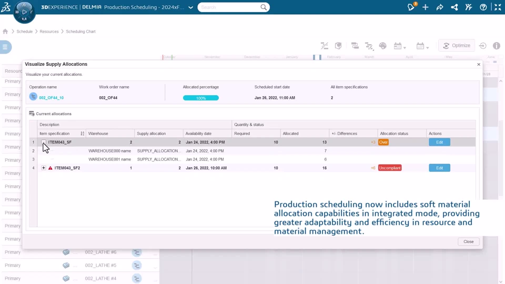Image resolution: width=505 pixels, height=284 pixels.
Task: Click the operations icon for 002_LATHE #4
Action: click(137, 279)
